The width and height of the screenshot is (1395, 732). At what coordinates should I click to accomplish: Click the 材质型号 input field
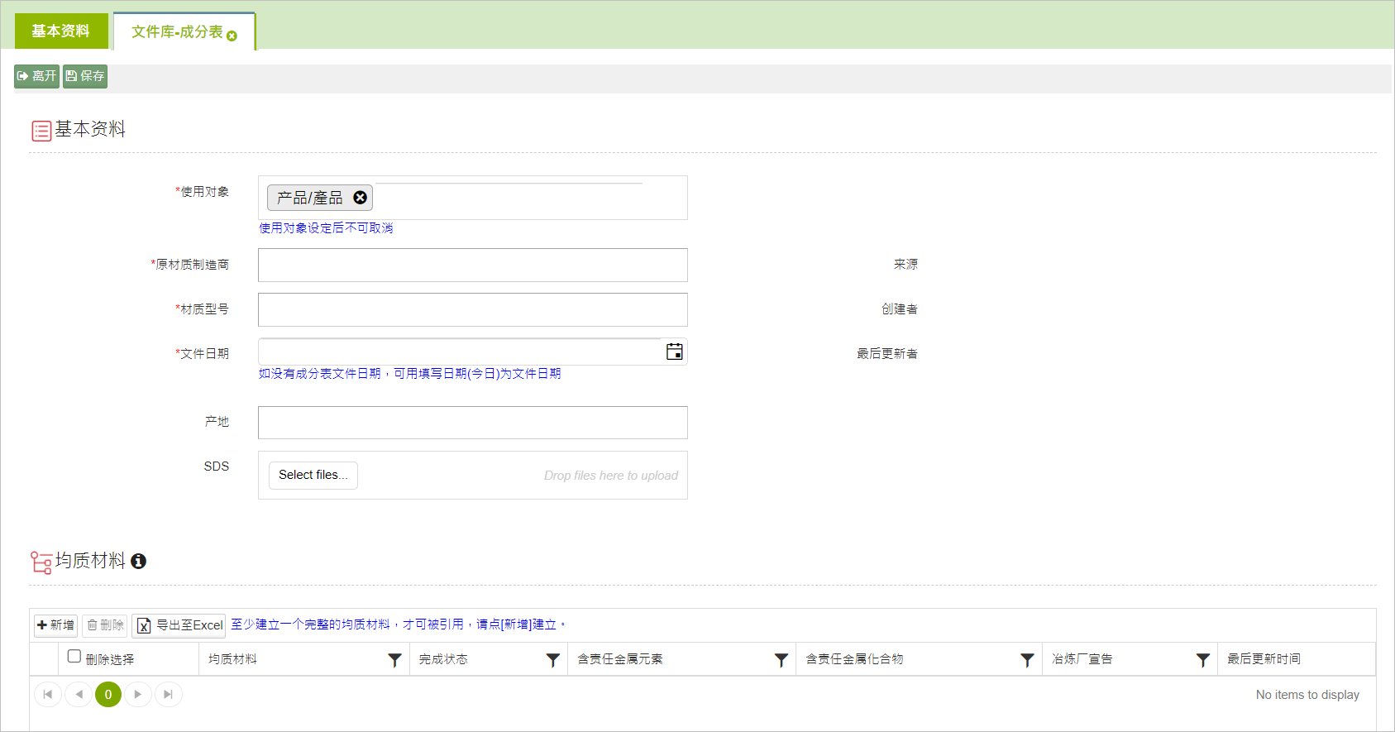[473, 310]
